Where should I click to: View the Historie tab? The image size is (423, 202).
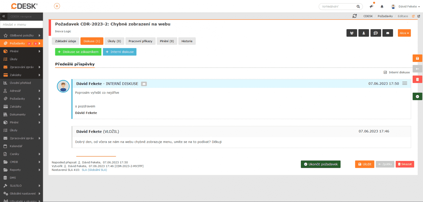(187, 41)
